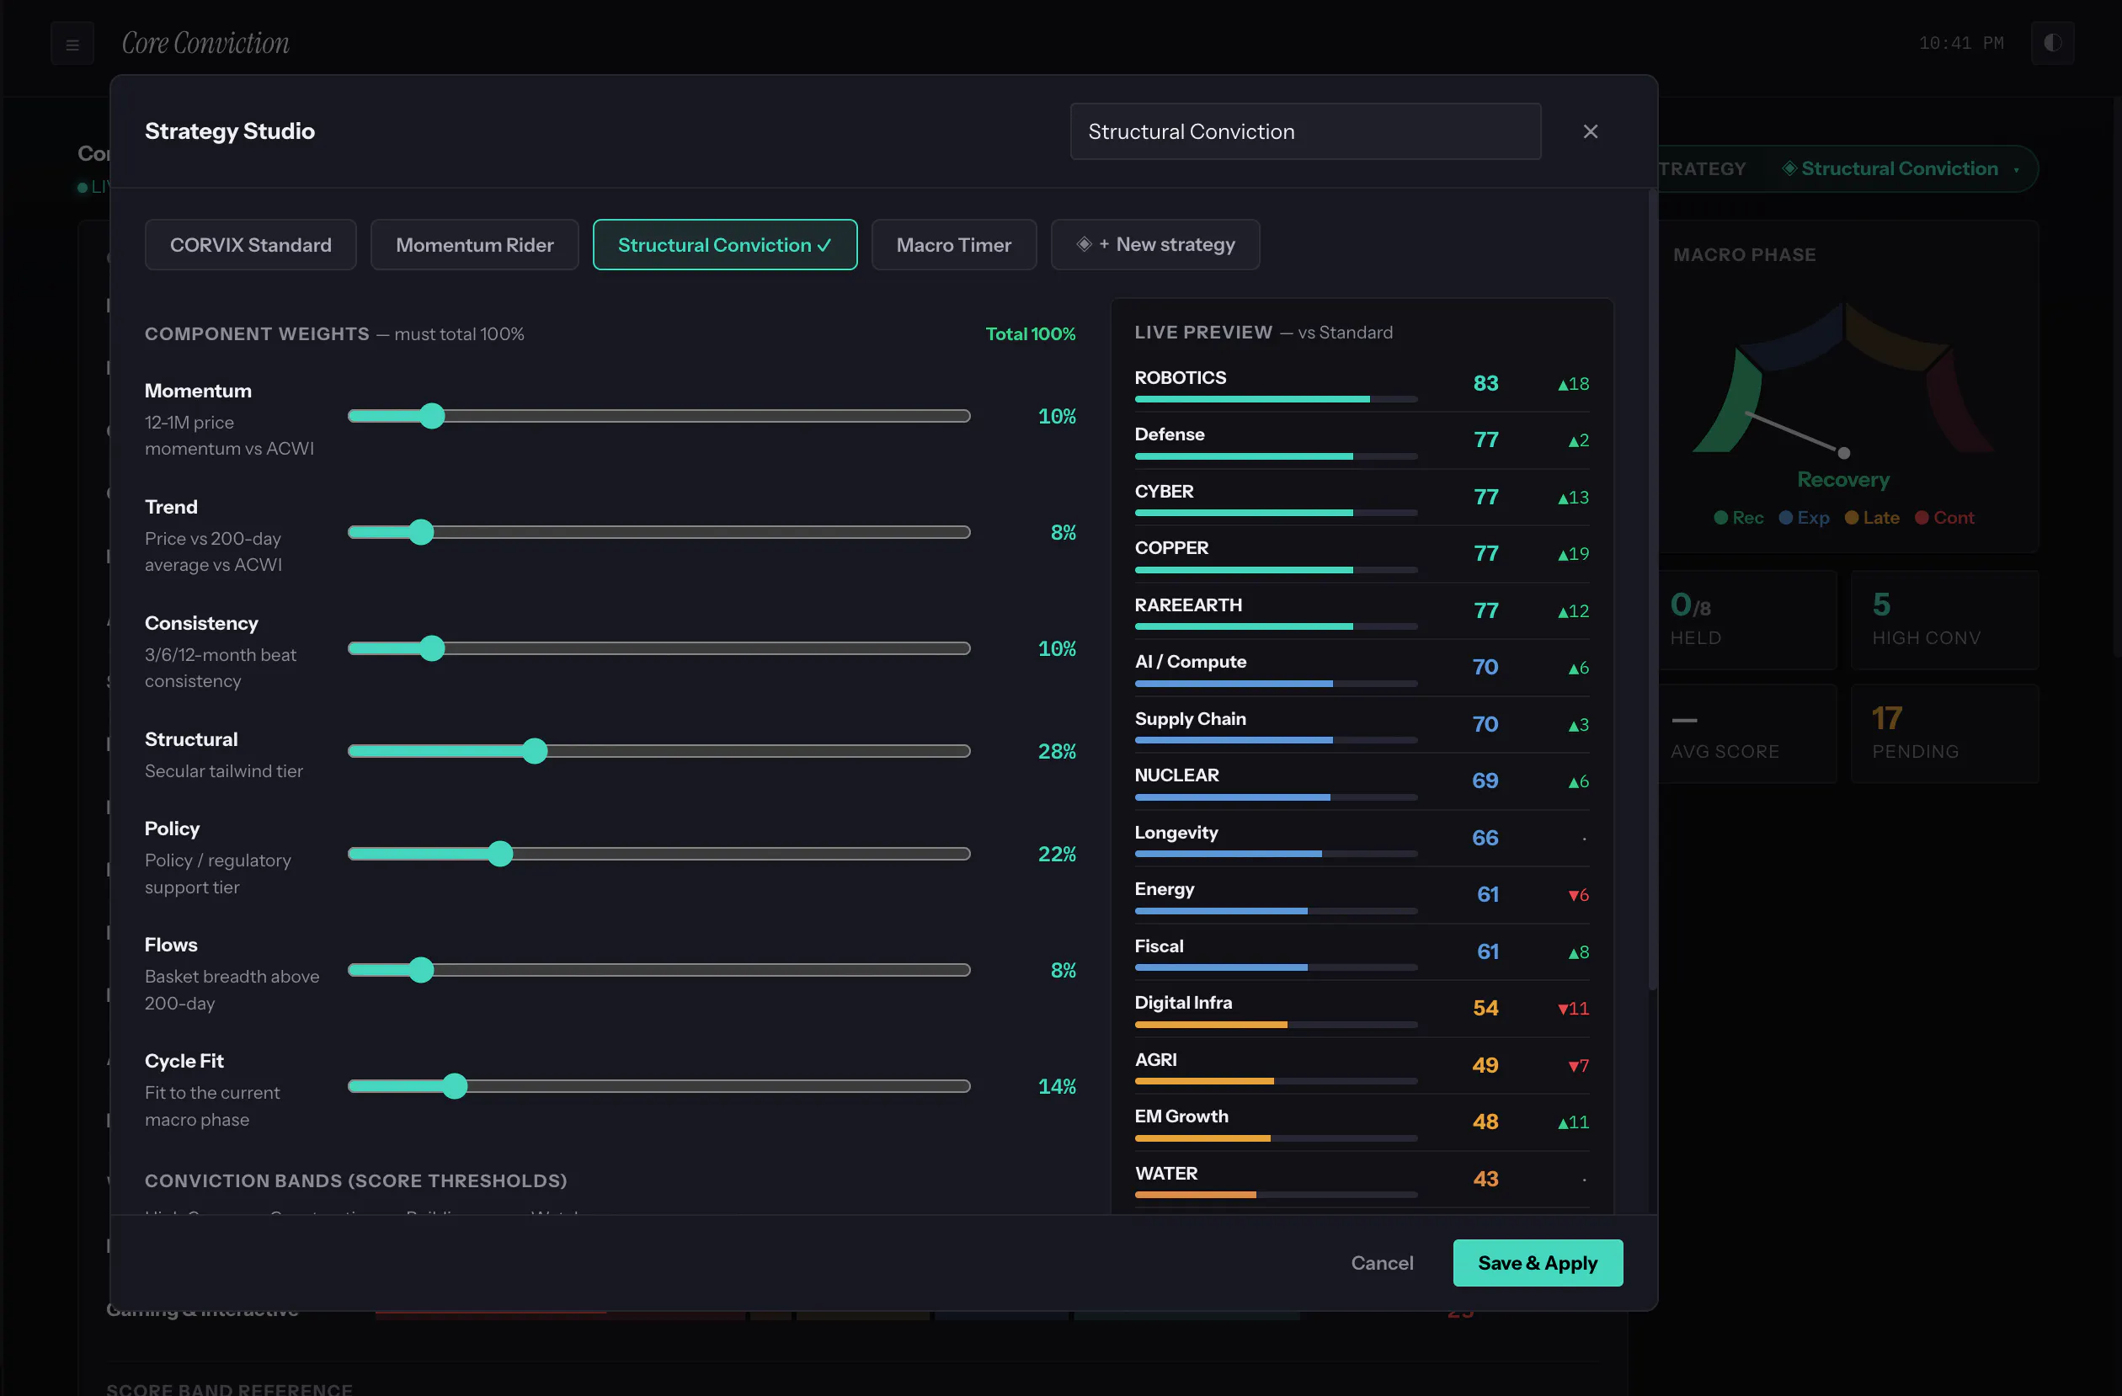Viewport: 2122px width, 1396px height.
Task: Select the CORVIX Standard strategy tab
Action: 251,244
